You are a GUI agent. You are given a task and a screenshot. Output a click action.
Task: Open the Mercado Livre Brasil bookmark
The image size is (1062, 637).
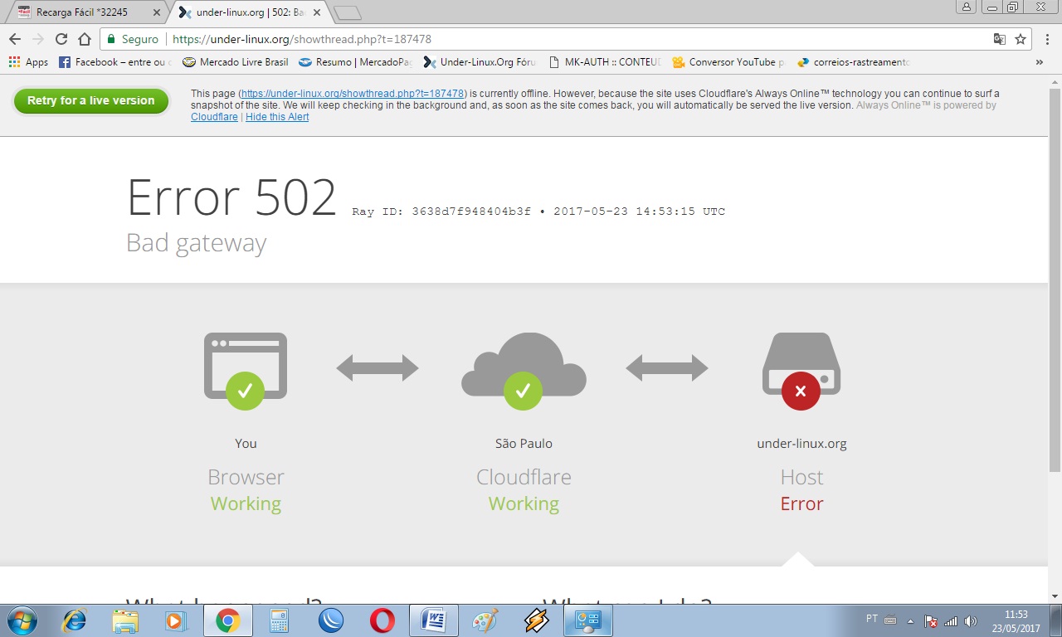tap(236, 62)
